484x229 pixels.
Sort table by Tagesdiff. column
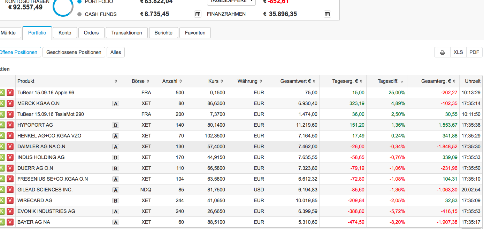click(x=387, y=81)
